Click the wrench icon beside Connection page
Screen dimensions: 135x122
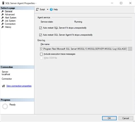[3, 24]
